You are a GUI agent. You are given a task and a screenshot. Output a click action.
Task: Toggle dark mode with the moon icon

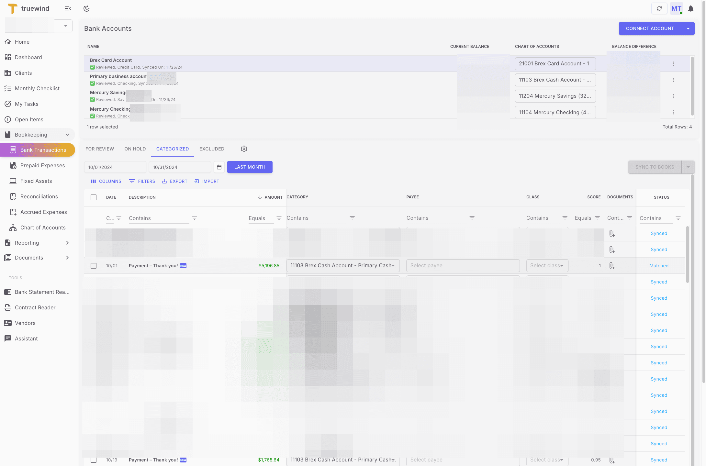coord(86,8)
